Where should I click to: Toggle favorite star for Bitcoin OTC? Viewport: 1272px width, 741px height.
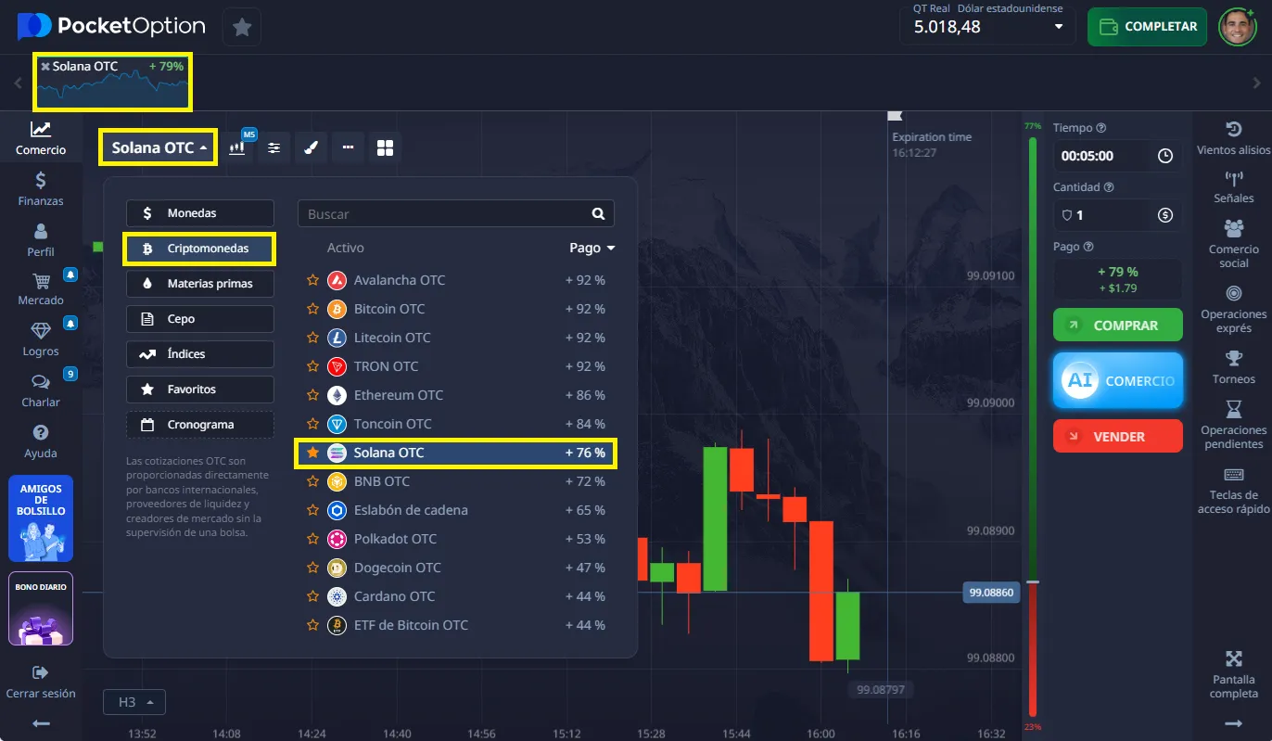[x=312, y=309]
